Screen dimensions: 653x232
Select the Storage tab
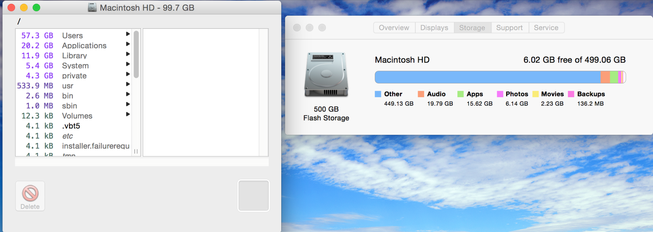(472, 28)
